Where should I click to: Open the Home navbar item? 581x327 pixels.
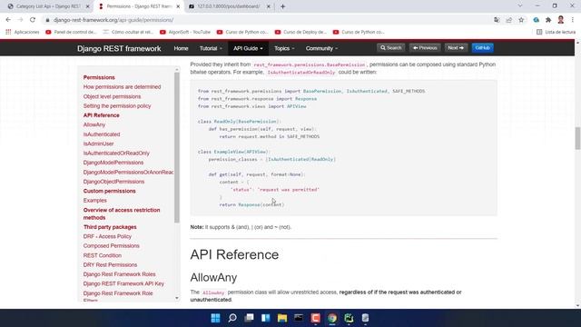pos(181,48)
